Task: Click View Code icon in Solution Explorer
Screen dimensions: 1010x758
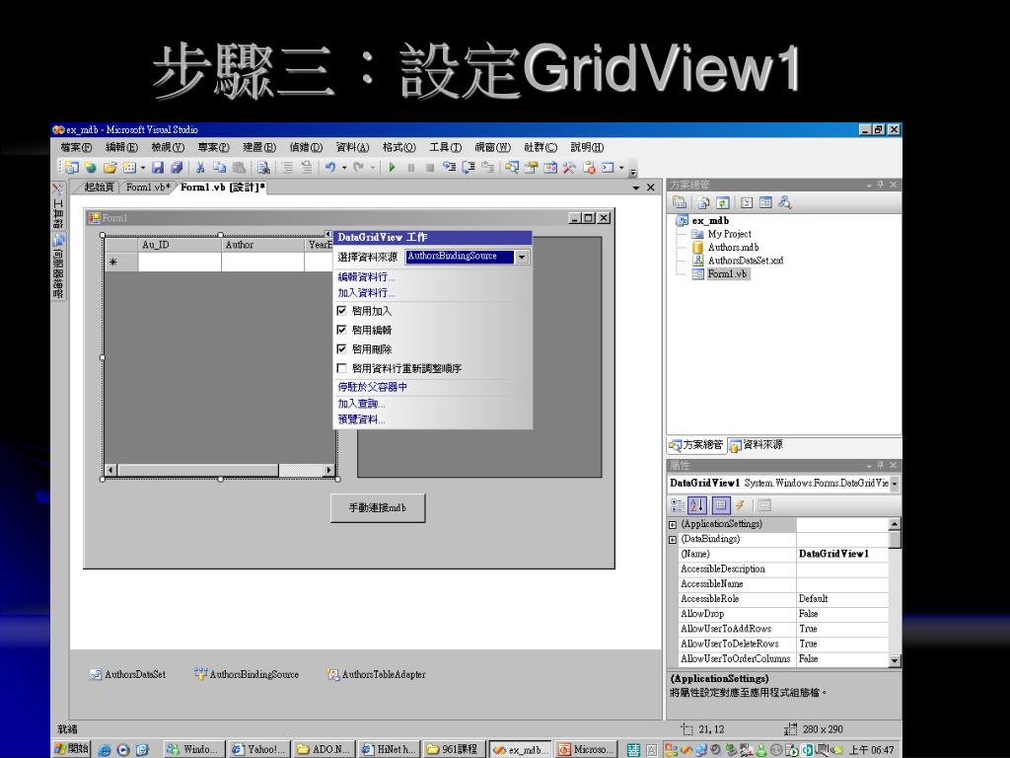Action: coord(747,202)
